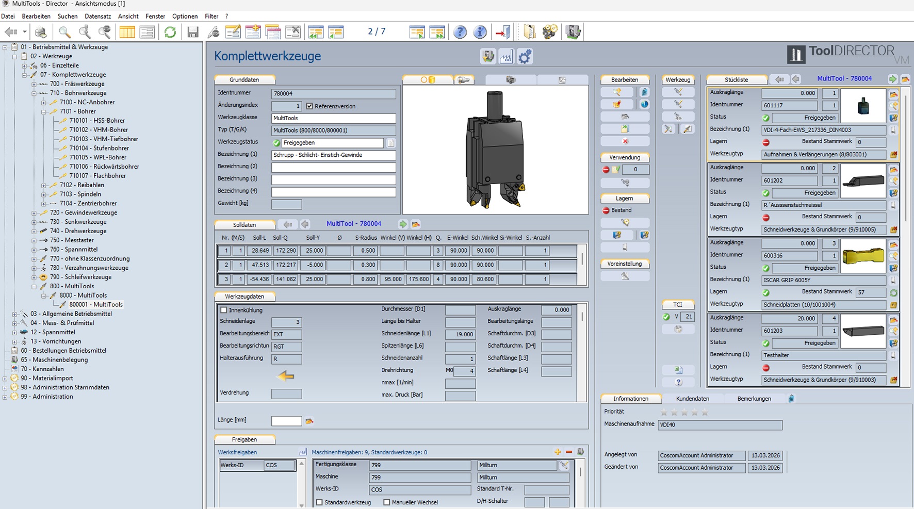Click the stop-search magnifier icon
This screenshot has width=914, height=509.
(x=105, y=32)
